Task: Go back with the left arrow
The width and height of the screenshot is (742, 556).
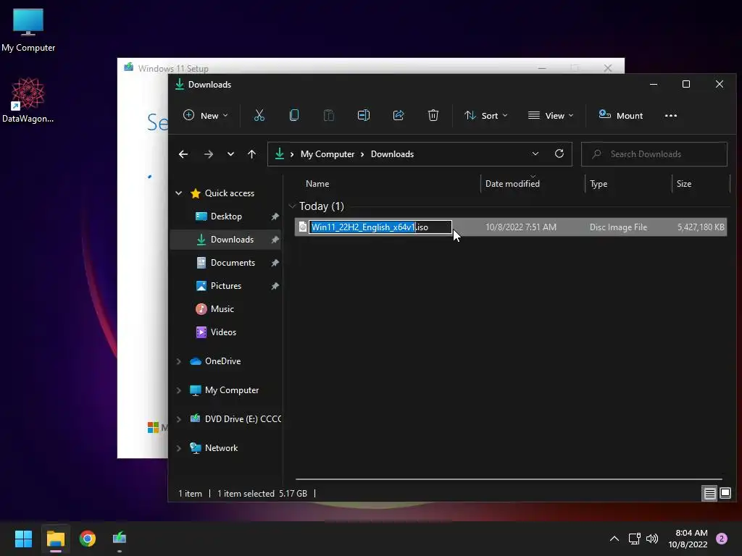Action: tap(183, 154)
